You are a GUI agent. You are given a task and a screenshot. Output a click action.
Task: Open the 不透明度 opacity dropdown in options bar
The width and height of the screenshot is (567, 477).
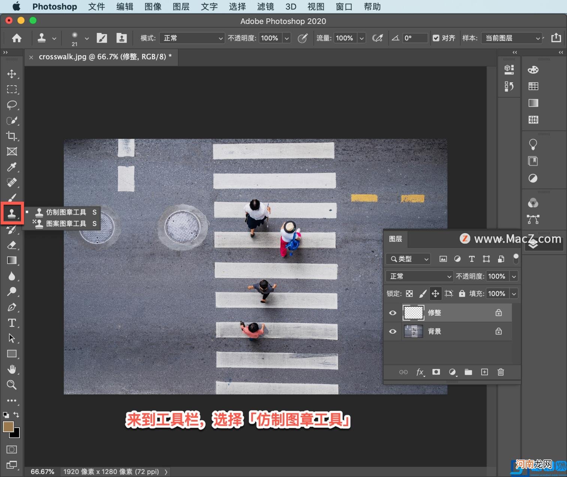click(287, 38)
